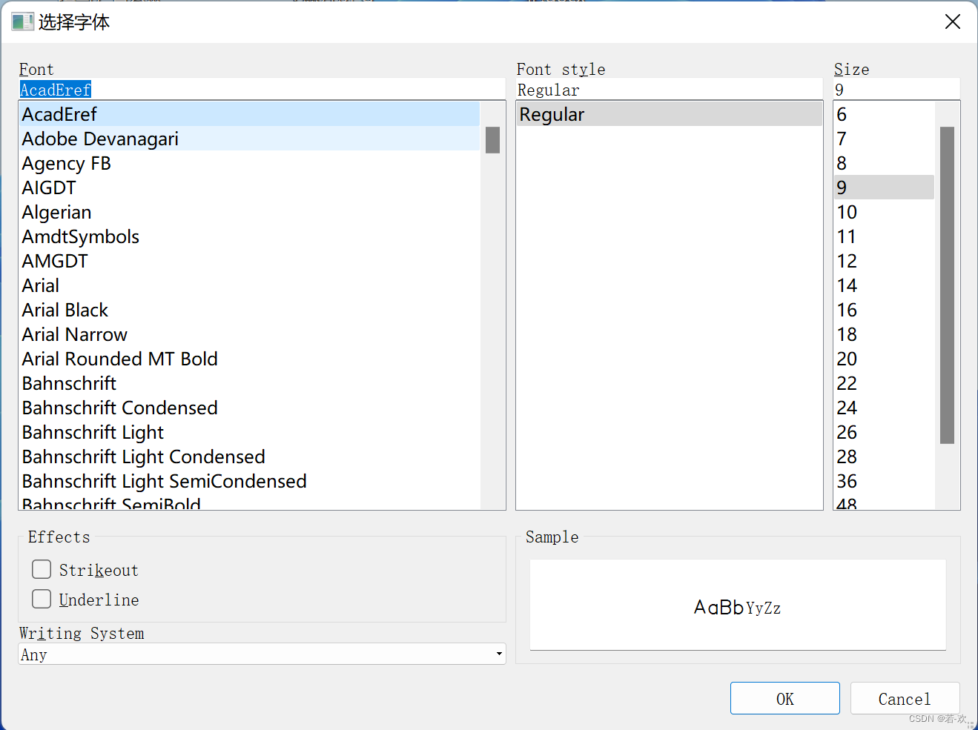Select AcadEref in the font list
This screenshot has height=730, width=978.
pos(249,114)
